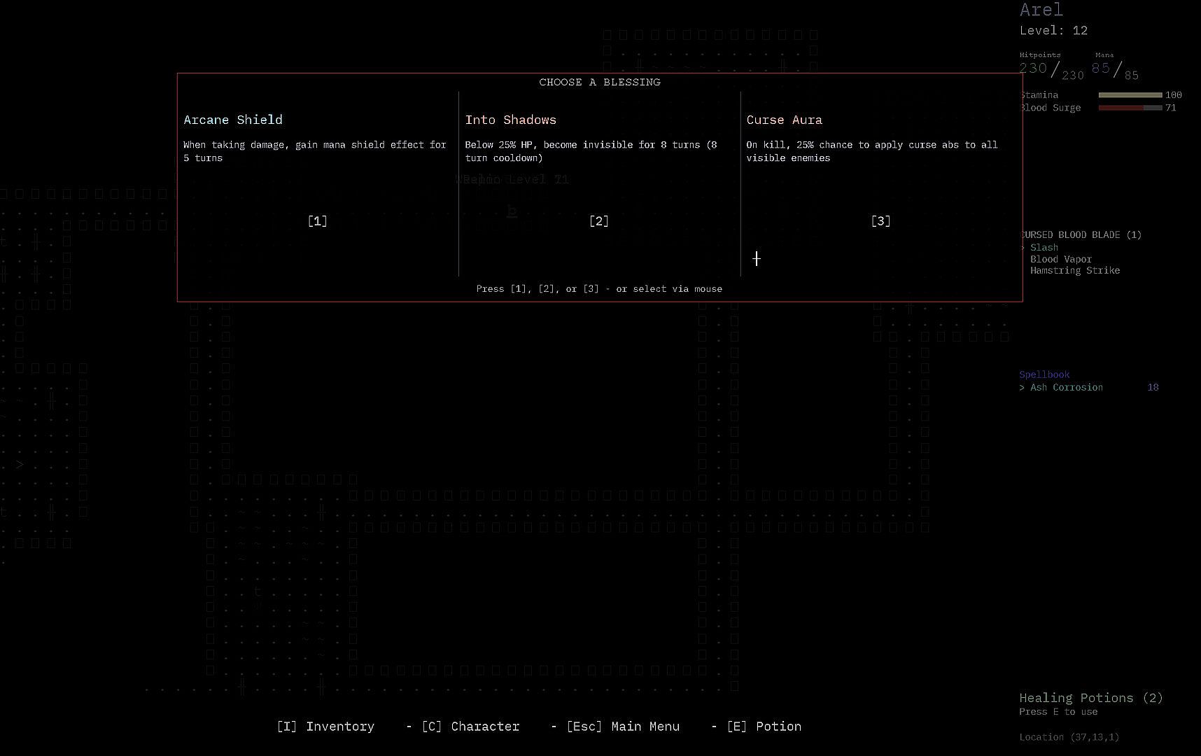Click the Blood Surge bar

pyautogui.click(x=1130, y=107)
